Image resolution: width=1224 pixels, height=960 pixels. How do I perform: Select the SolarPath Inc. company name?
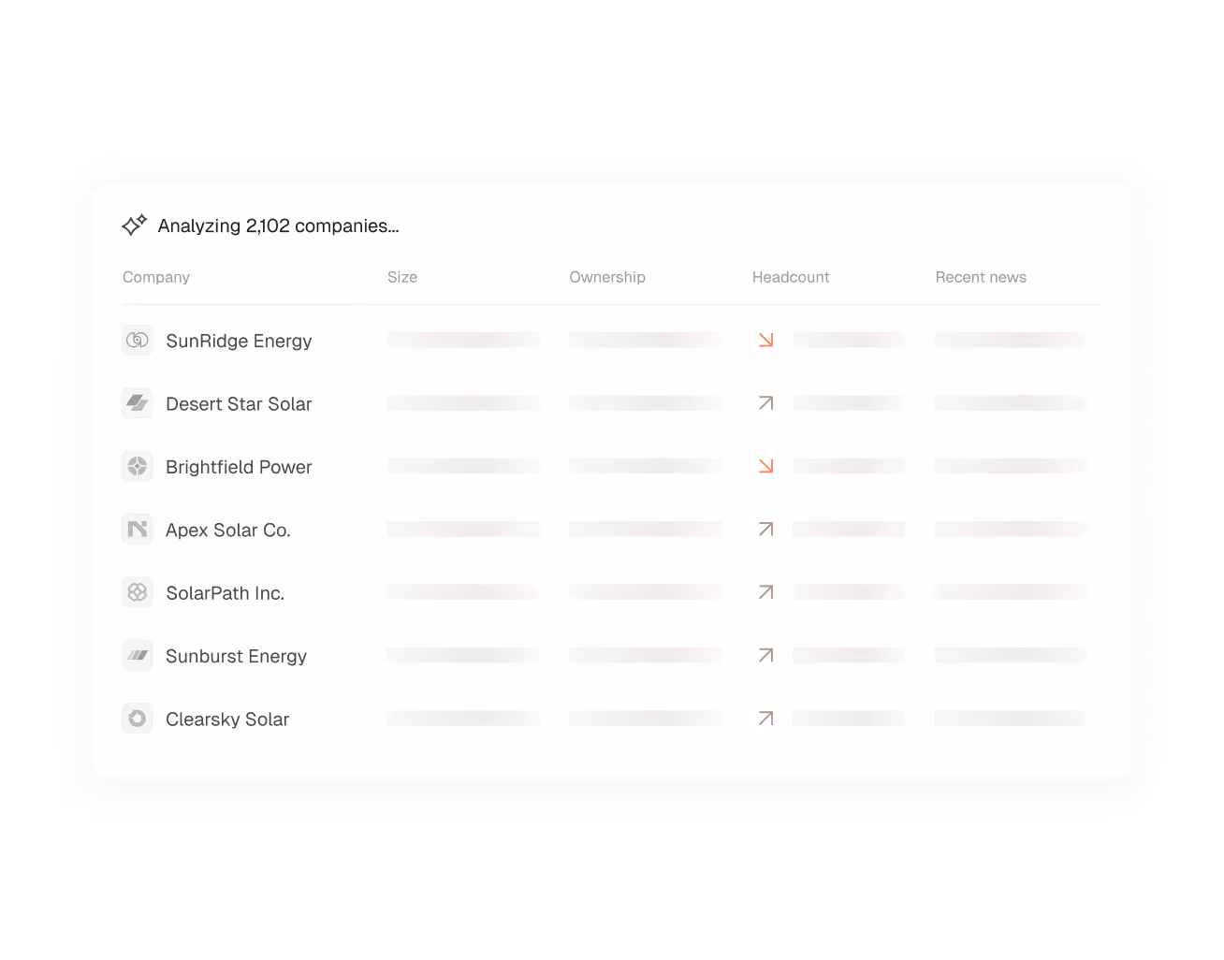pyautogui.click(x=225, y=593)
